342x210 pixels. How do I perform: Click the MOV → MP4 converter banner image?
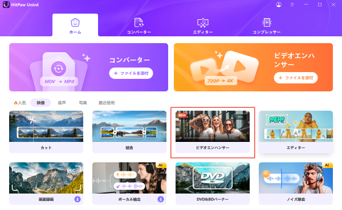pyautogui.click(x=59, y=72)
